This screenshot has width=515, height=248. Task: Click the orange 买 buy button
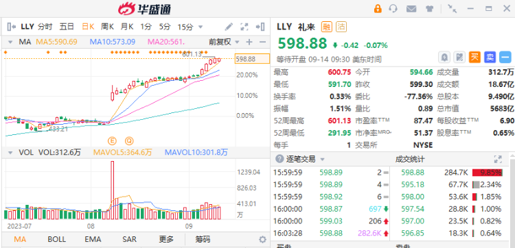pos(474,58)
